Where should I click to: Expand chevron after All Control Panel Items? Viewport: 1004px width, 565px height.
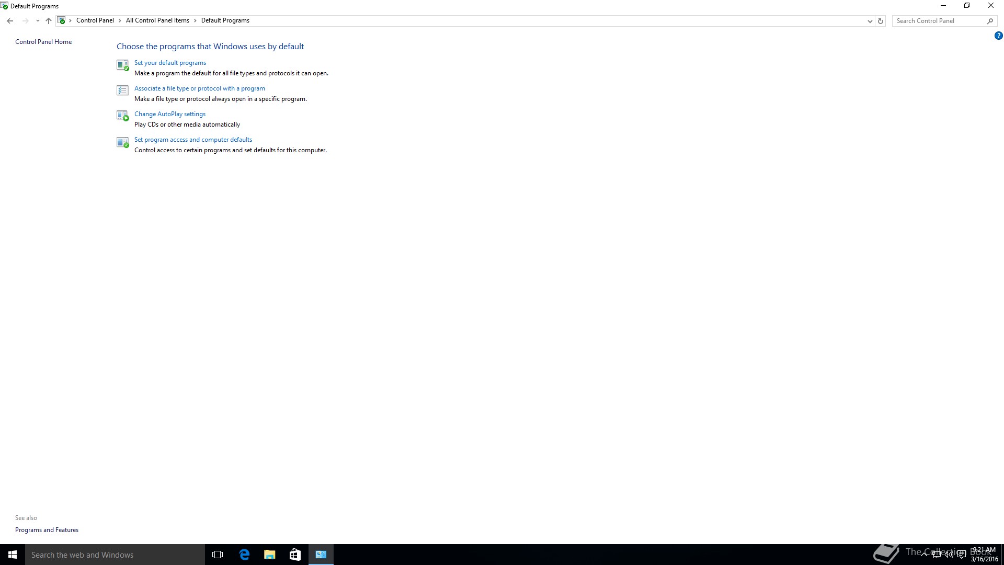tap(195, 21)
